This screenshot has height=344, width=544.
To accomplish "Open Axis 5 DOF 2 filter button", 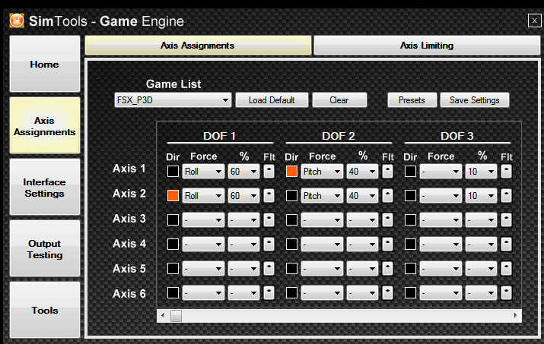I will pyautogui.click(x=387, y=269).
